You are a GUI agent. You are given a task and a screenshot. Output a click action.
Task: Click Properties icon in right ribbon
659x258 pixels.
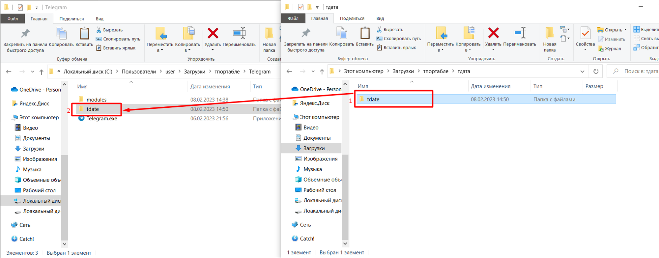point(585,33)
